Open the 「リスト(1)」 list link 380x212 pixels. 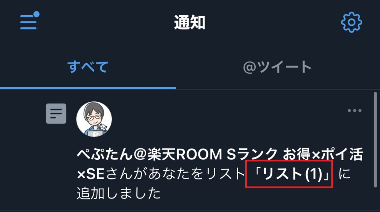pos(289,174)
